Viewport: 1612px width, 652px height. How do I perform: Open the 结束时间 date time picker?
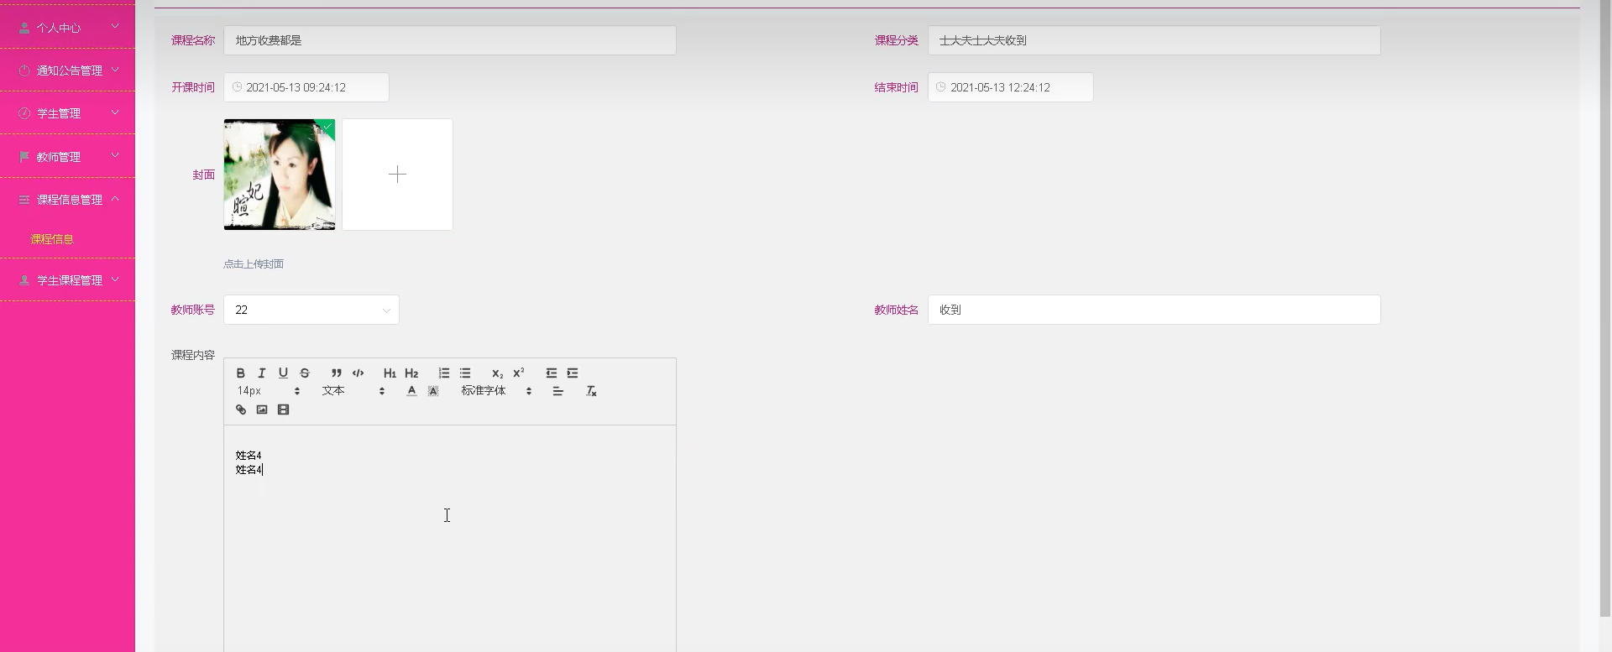point(1010,87)
